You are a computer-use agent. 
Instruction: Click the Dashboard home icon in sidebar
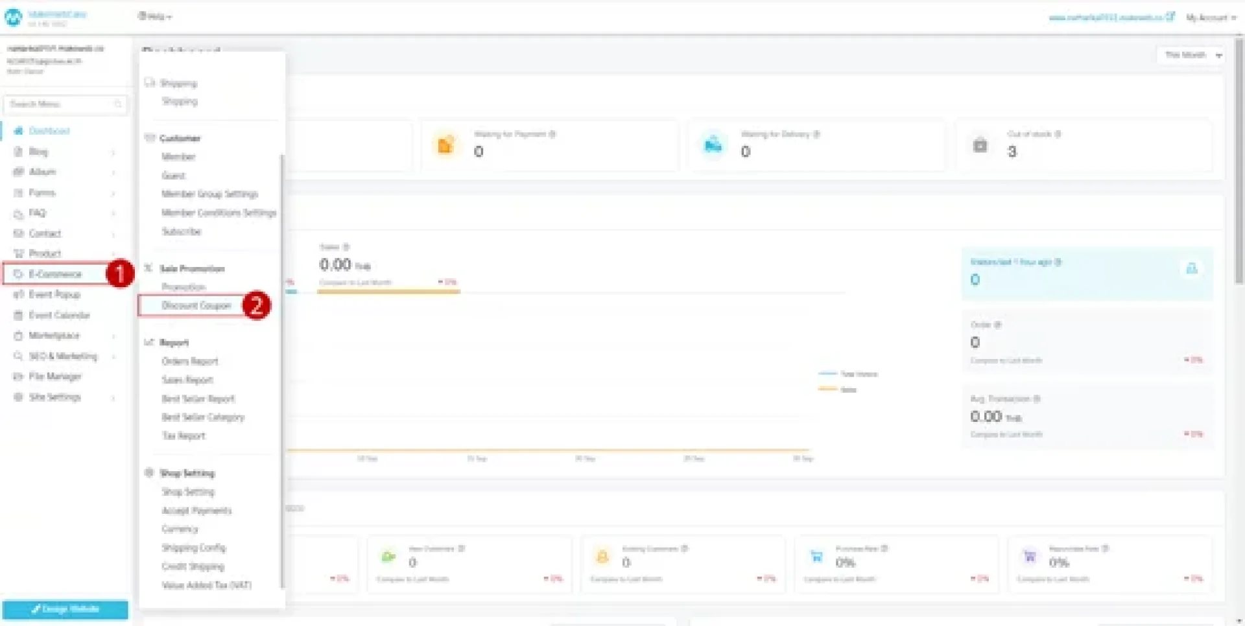(18, 131)
